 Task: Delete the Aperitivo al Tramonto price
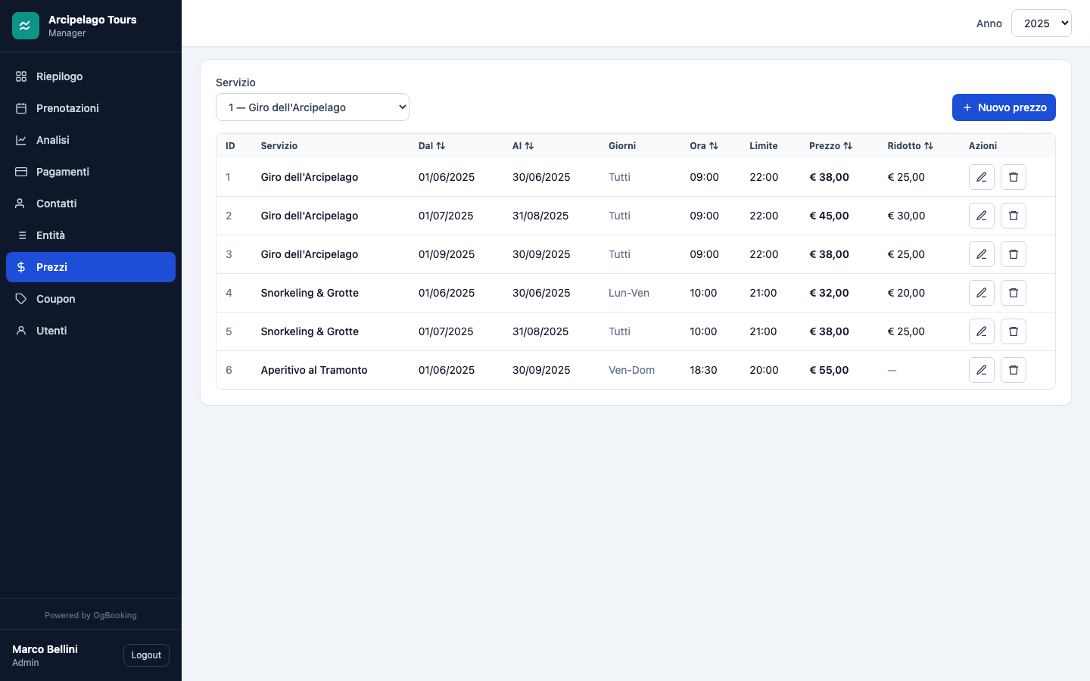pos(1014,370)
